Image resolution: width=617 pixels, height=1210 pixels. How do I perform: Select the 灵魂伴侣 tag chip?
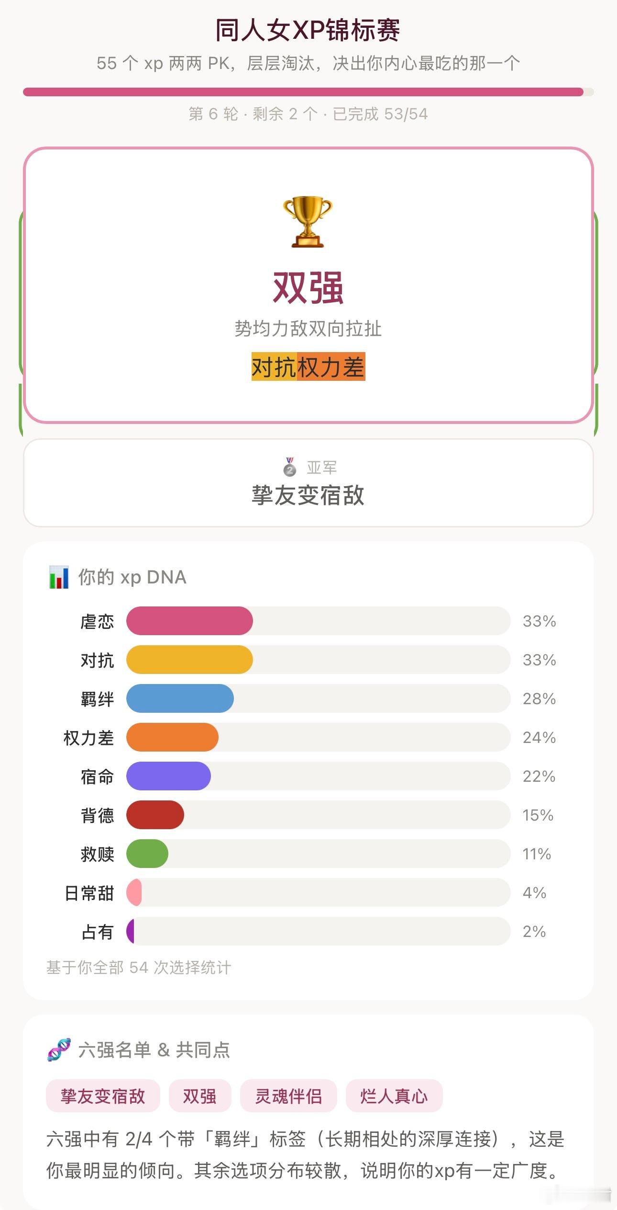click(x=288, y=1096)
